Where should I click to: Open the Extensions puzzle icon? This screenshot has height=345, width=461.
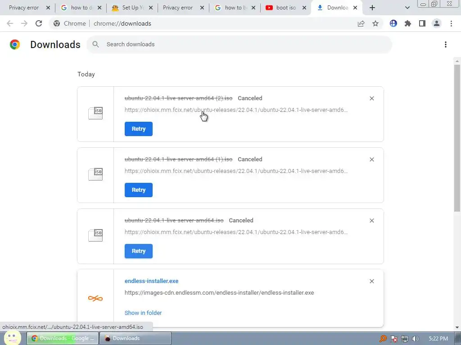[408, 23]
